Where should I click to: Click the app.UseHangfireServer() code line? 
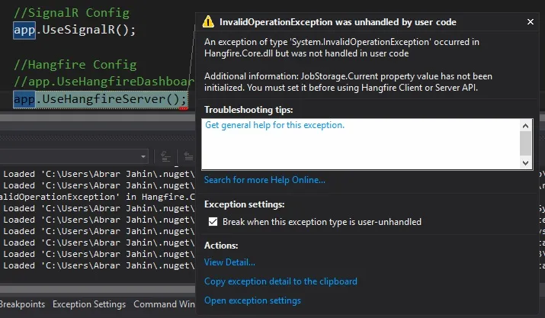point(101,99)
